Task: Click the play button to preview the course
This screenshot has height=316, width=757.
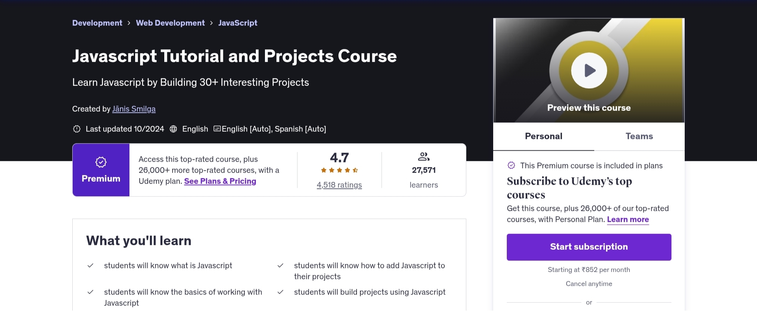Action: coord(588,70)
